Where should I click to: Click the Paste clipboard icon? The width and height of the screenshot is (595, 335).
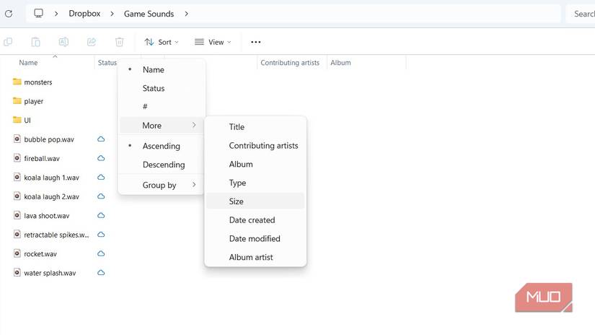(35, 42)
